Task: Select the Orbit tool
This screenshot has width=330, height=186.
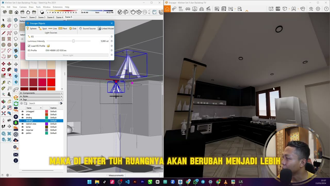Action: [x=3, y=102]
